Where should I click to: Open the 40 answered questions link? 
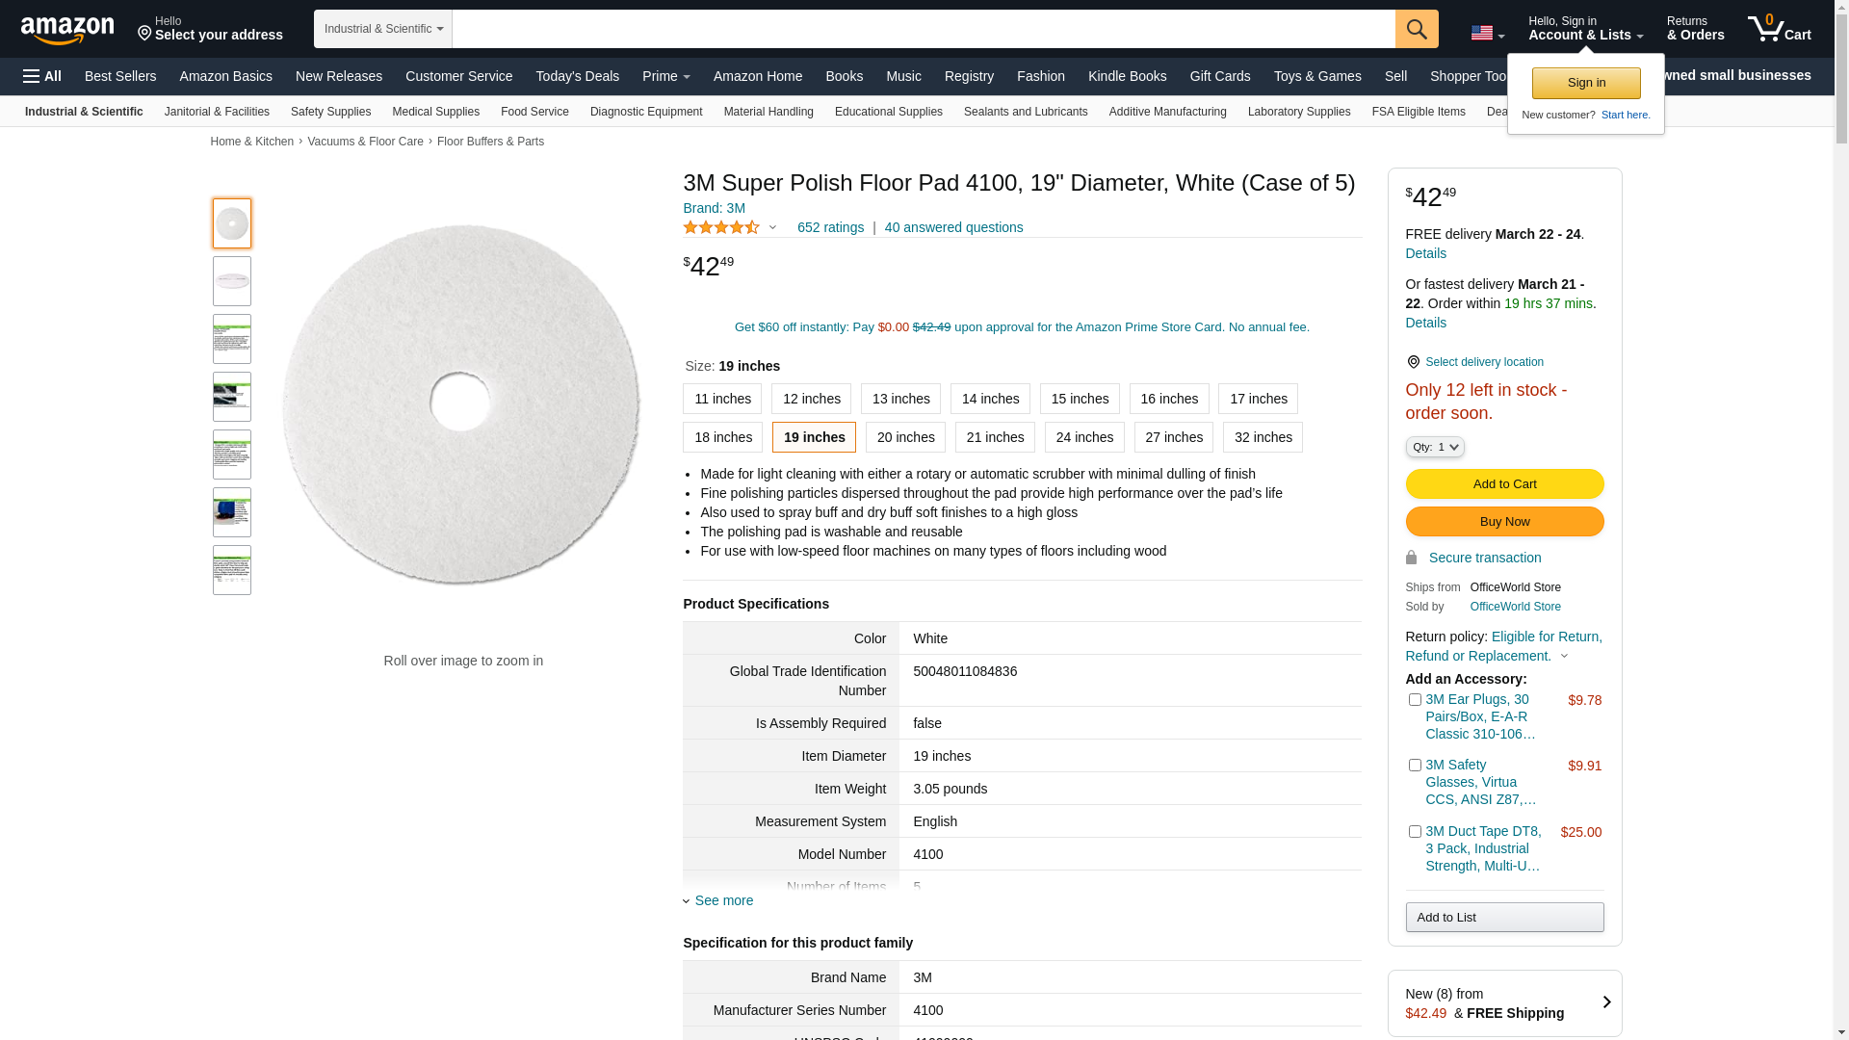coord(953,228)
